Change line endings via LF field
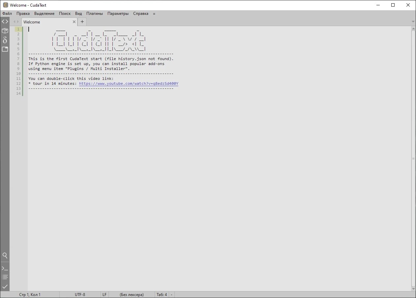 pyautogui.click(x=104, y=295)
